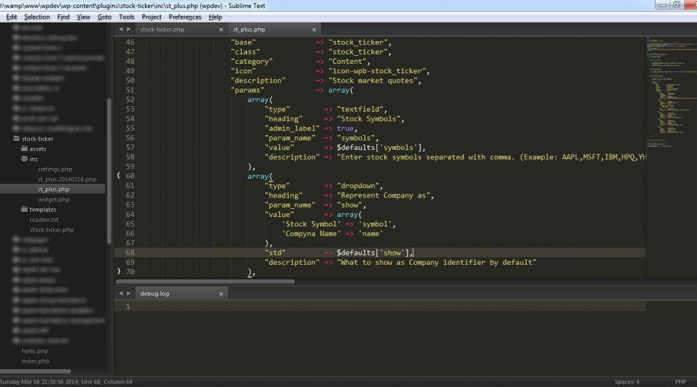
Task: Open settings.php from the sidebar
Action: (x=54, y=169)
